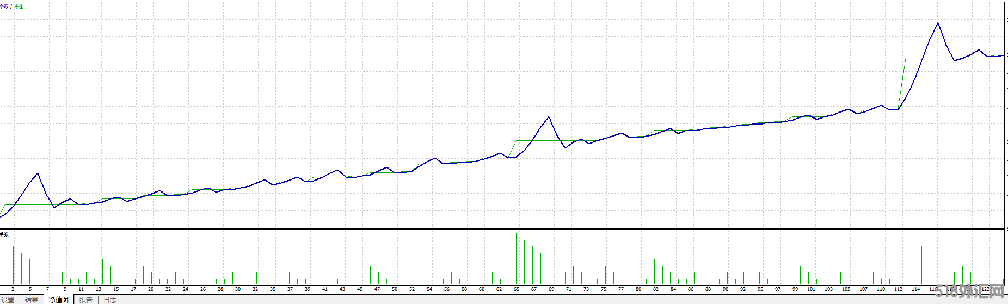The width and height of the screenshot is (1008, 304).
Task: Click the 余额 legend label
Action: coord(4,7)
